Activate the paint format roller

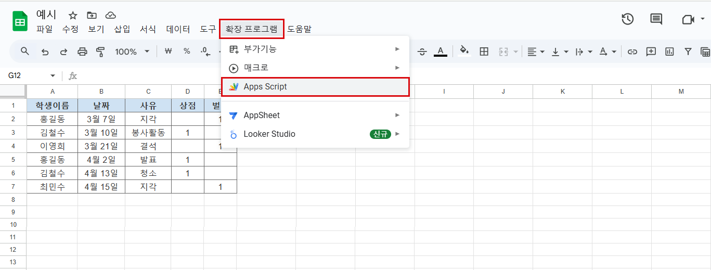point(100,52)
